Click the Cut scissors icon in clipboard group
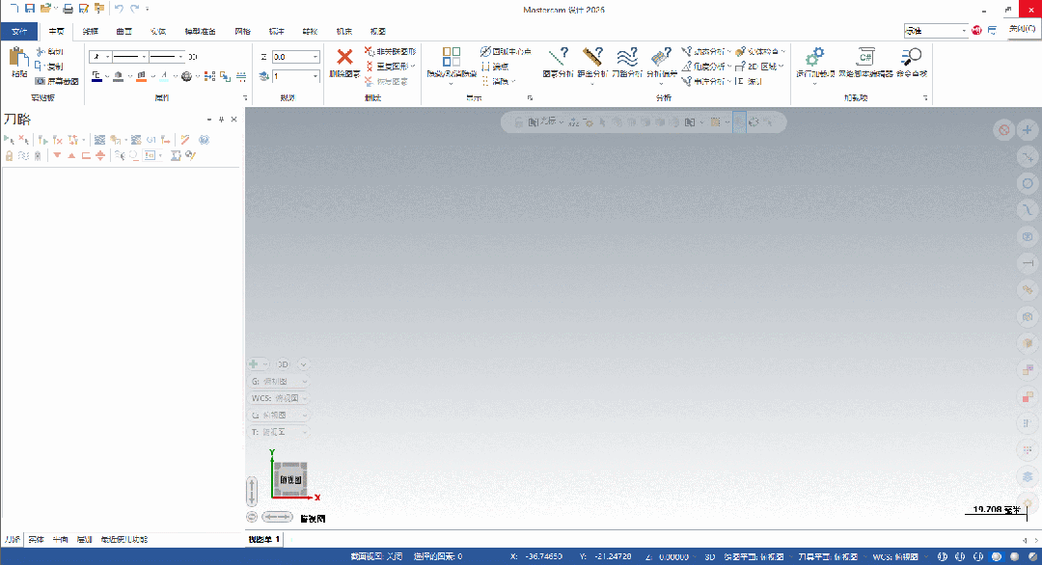The image size is (1042, 565). pyautogui.click(x=41, y=51)
